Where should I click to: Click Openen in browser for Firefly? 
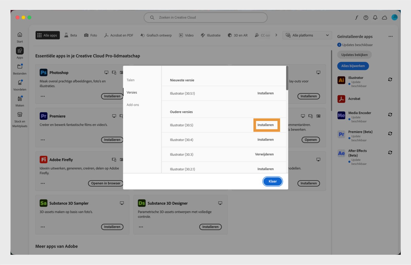point(106,184)
